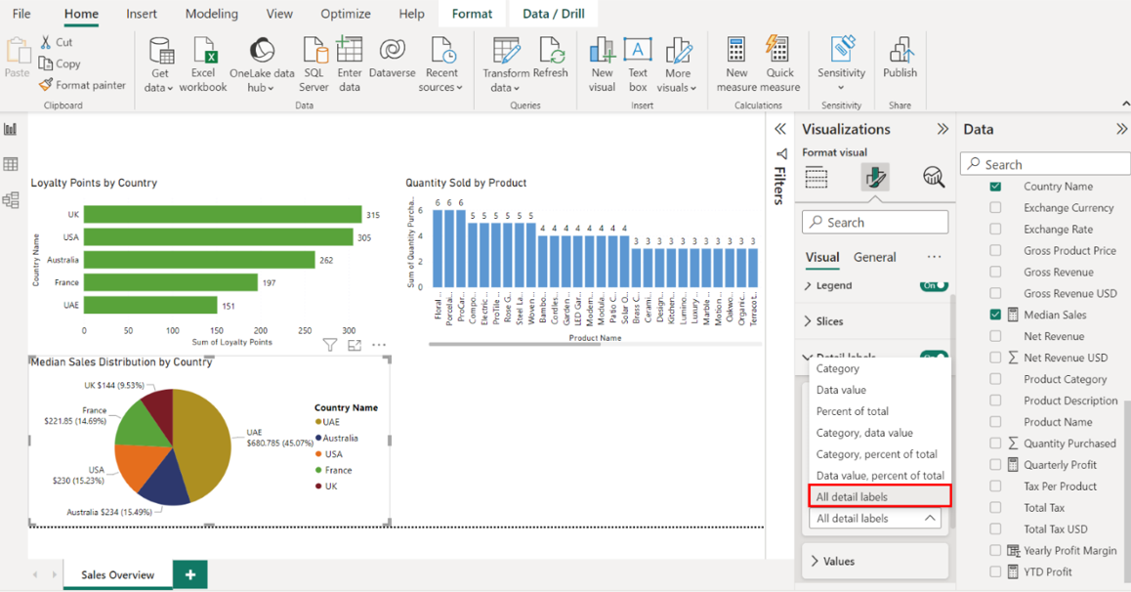
Task: Switch to the General format tab
Action: [874, 257]
